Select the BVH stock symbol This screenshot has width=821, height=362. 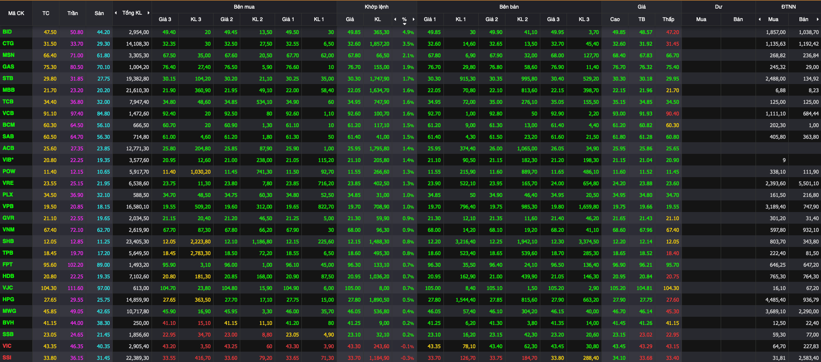point(8,323)
